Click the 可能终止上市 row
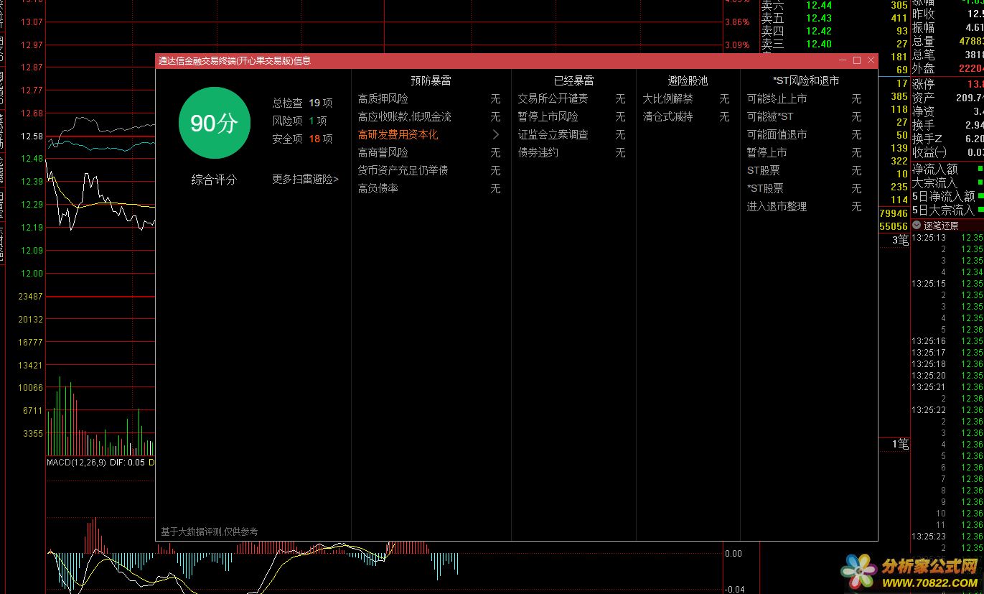 [x=804, y=98]
